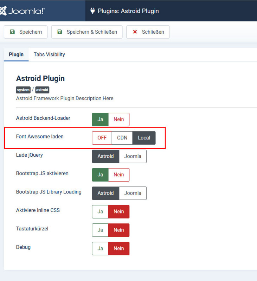Enable Aktiviere Inline CSS with Ja
The image size is (257, 281).
[100, 212]
